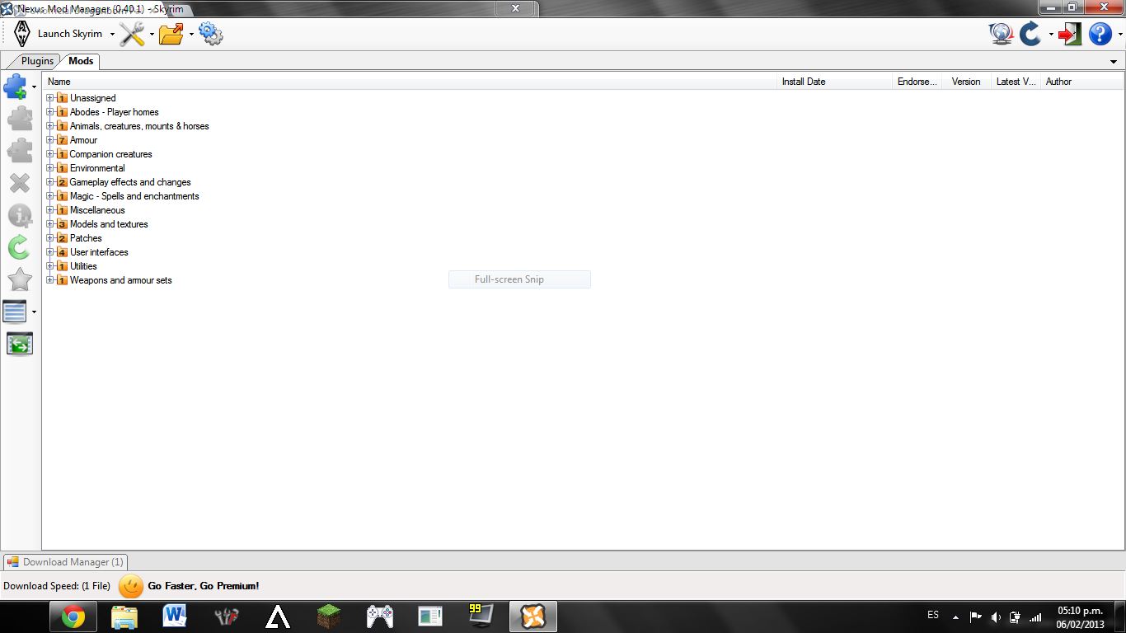Click the User interfaces folder count icon
The width and height of the screenshot is (1126, 633).
point(62,252)
